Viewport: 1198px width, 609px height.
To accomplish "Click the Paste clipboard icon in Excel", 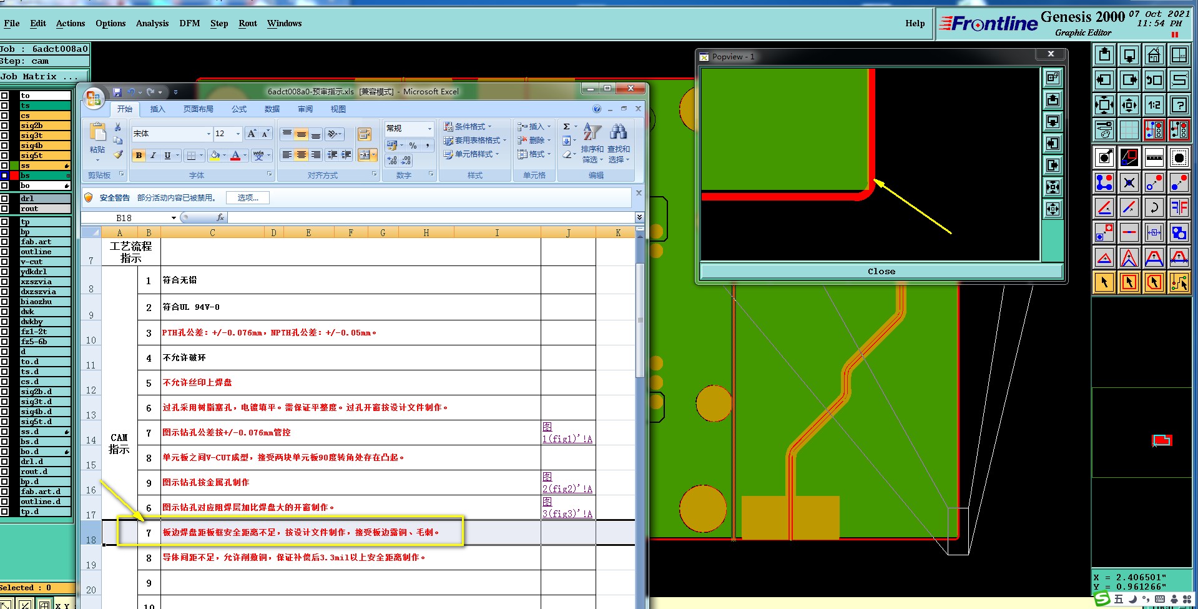I will point(97,132).
